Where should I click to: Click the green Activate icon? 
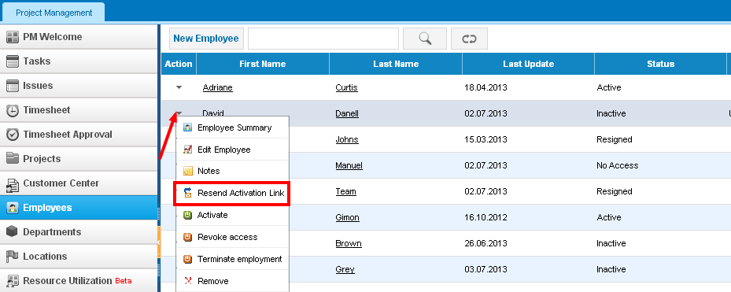187,215
